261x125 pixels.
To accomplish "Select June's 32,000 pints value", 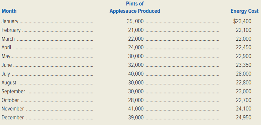I will [x=136, y=65].
